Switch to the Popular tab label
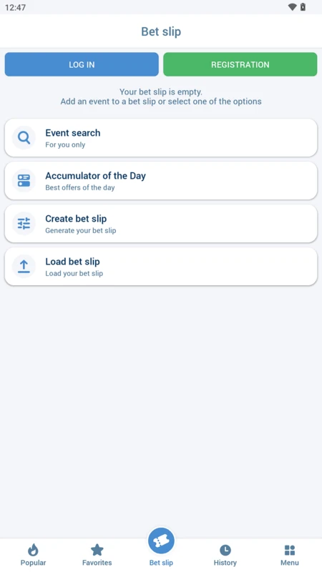 point(33,563)
